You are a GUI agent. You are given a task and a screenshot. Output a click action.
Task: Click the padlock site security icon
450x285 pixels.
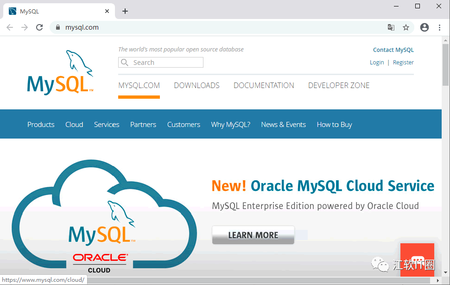click(x=58, y=27)
